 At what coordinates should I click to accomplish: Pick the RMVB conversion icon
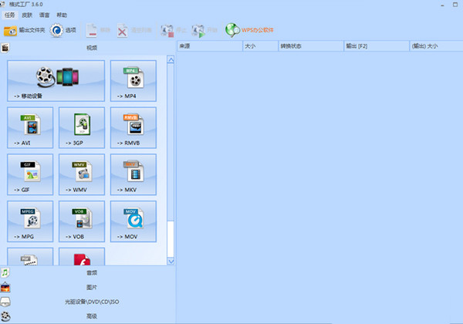pyautogui.click(x=133, y=127)
